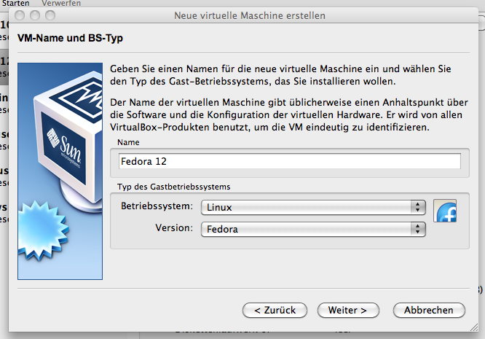Click Starten in the background toolbar
485x339 pixels.
pyautogui.click(x=15, y=4)
